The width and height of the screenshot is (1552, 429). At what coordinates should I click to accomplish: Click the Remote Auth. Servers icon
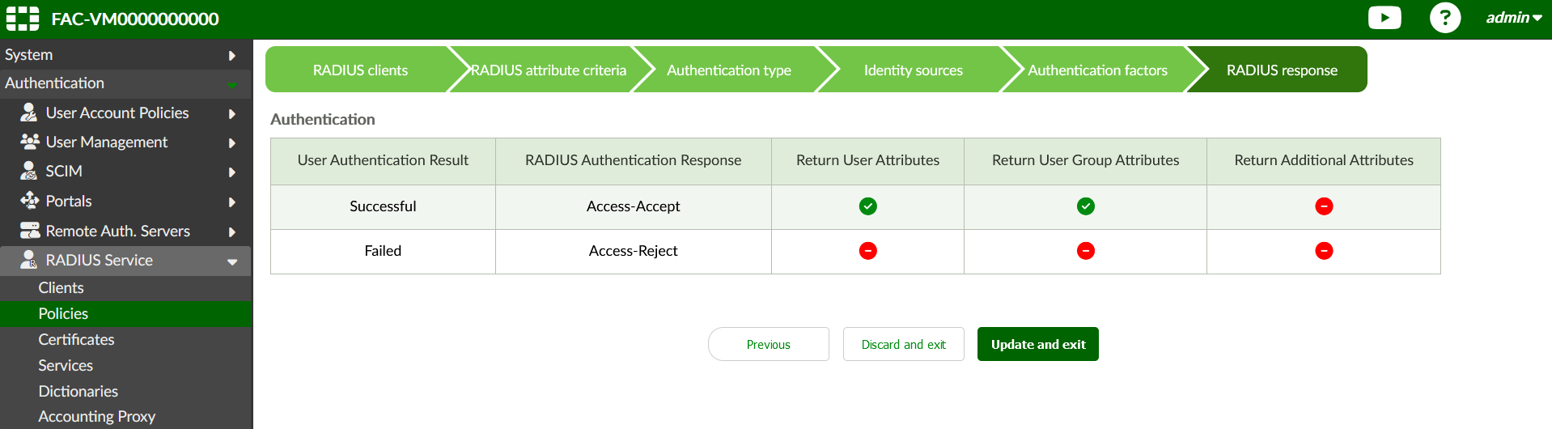coord(29,231)
